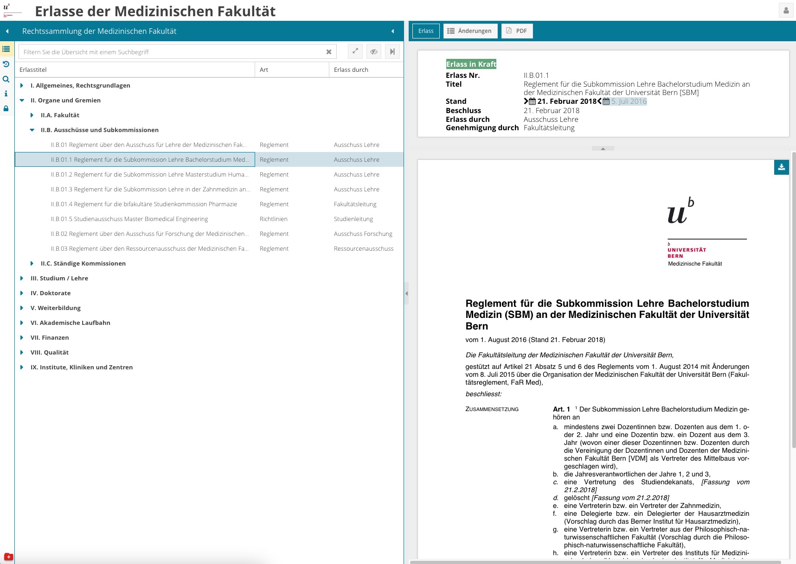Click the search magnifier sidebar icon
The height and width of the screenshot is (564, 796).
pos(6,79)
